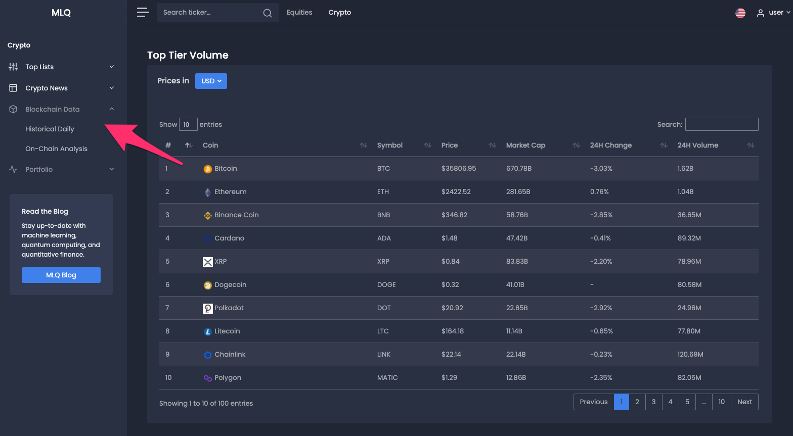Collapse the Blockchain Data chevron
The height and width of the screenshot is (436, 793).
click(112, 109)
